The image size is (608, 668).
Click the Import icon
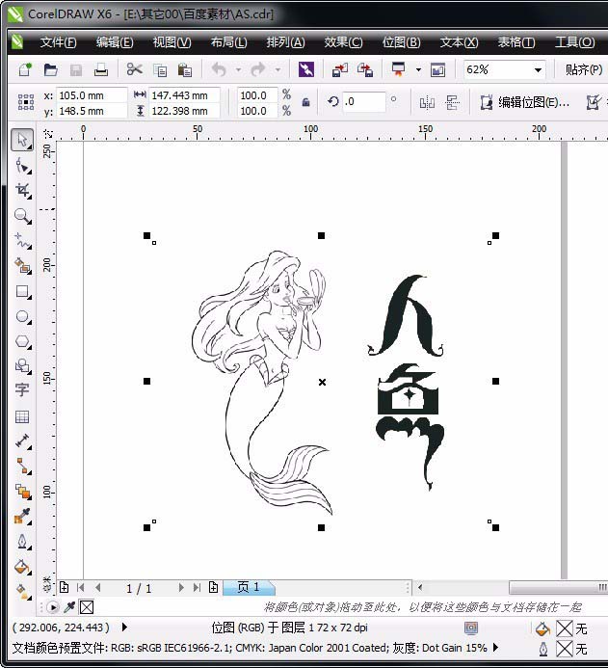coord(340,69)
